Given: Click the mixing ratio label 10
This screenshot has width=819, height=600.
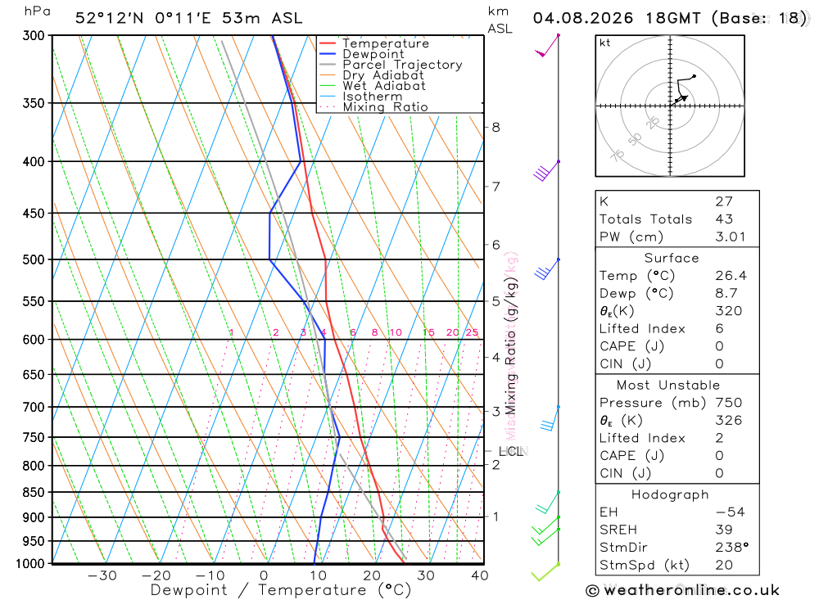Looking at the screenshot, I should coord(396,332).
